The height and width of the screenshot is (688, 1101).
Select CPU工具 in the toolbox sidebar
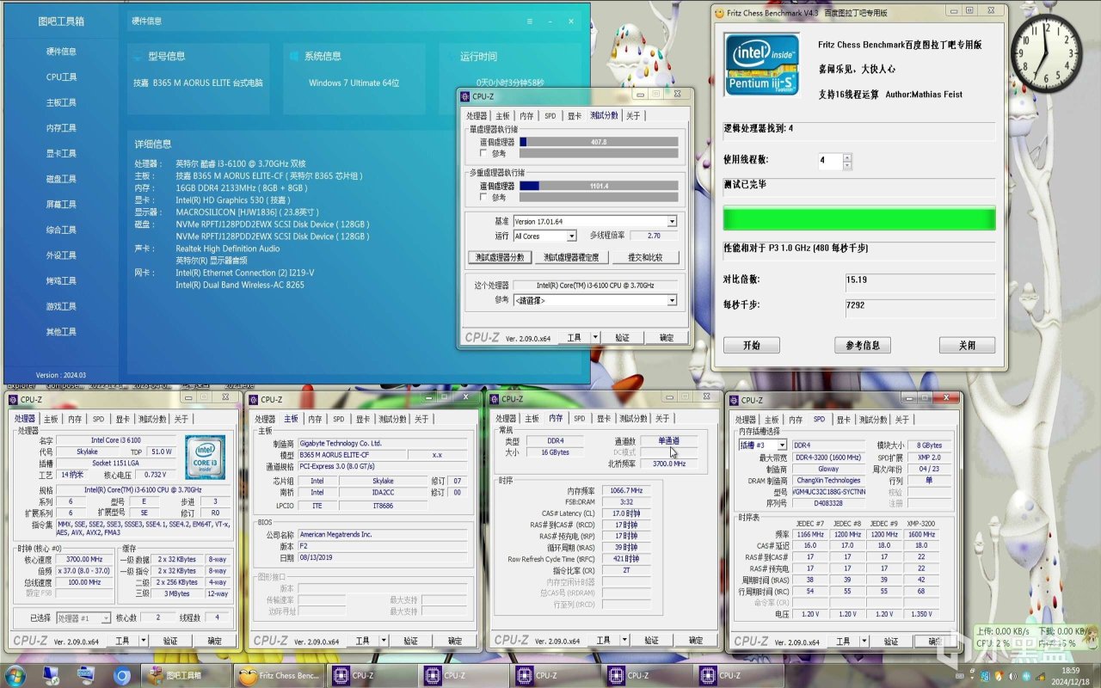61,77
